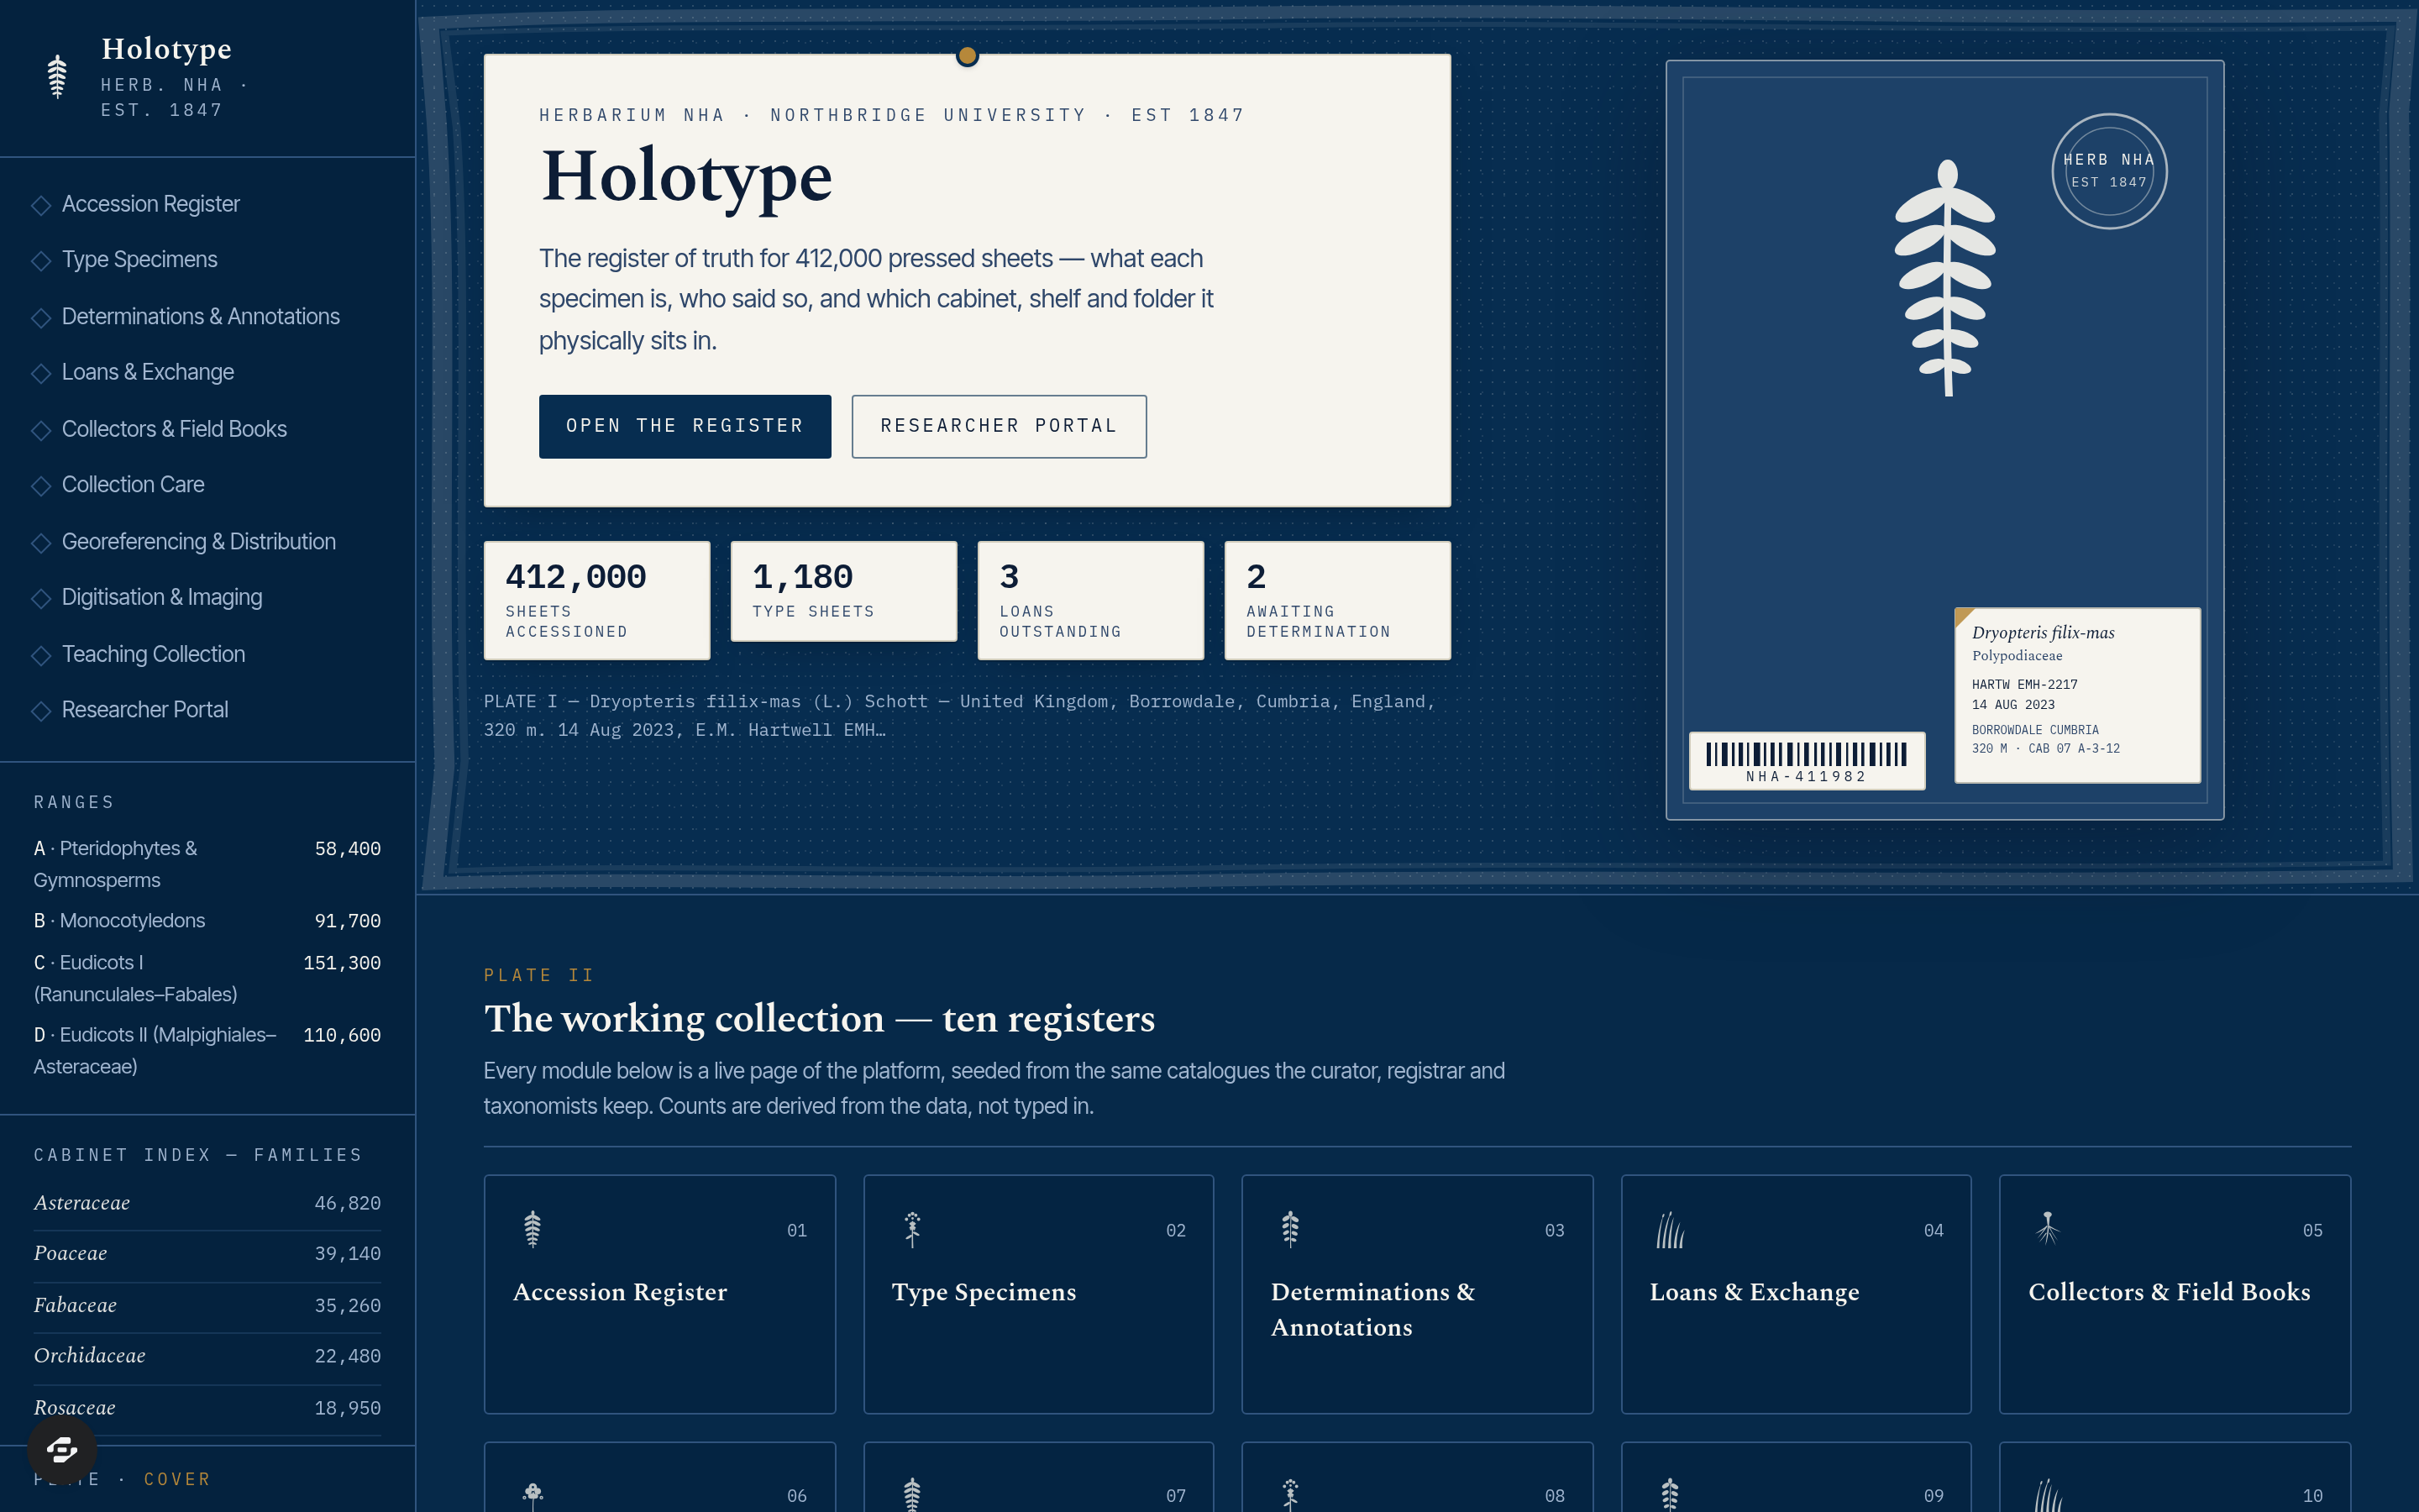Click the grass icon on Loans & Exchange card
2419x1512 pixels.
coord(1669,1229)
